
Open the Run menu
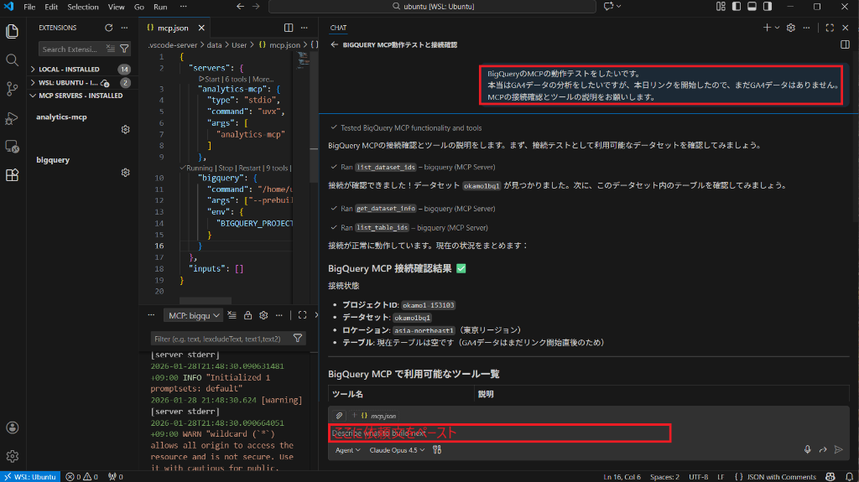160,7
